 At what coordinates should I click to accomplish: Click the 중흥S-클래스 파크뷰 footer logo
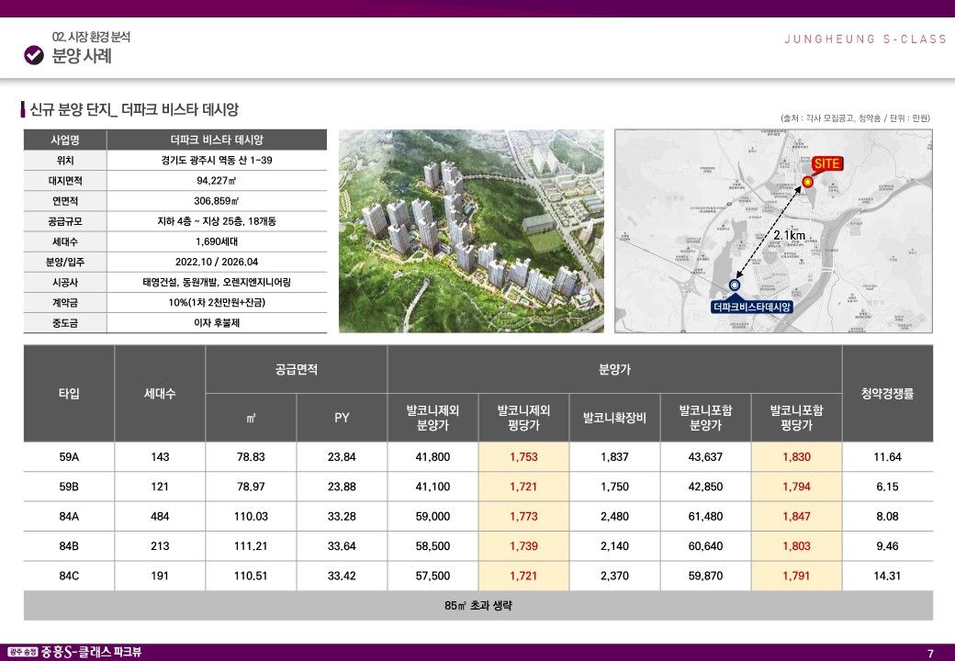point(73,652)
